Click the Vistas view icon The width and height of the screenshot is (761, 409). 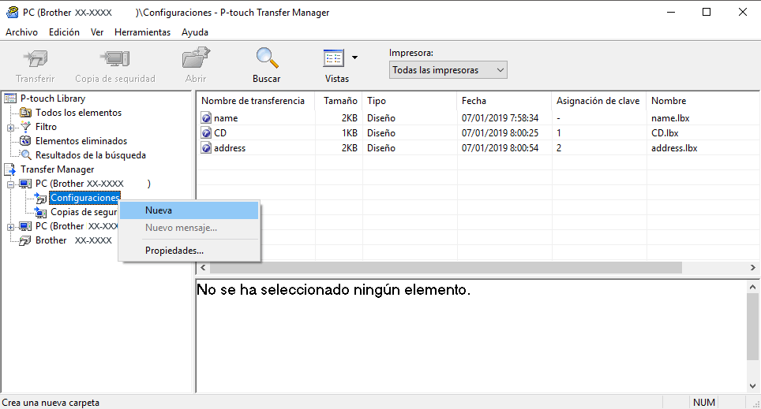333,58
